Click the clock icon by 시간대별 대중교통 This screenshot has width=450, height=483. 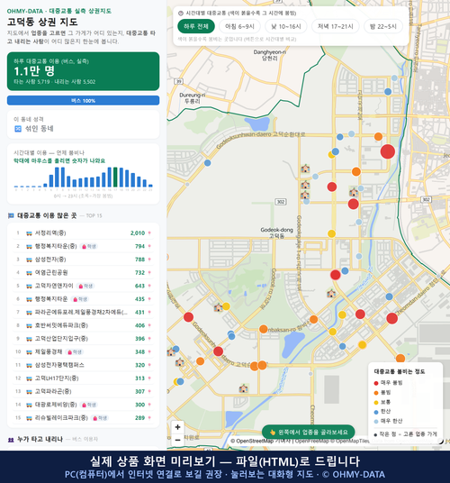pyautogui.click(x=181, y=14)
